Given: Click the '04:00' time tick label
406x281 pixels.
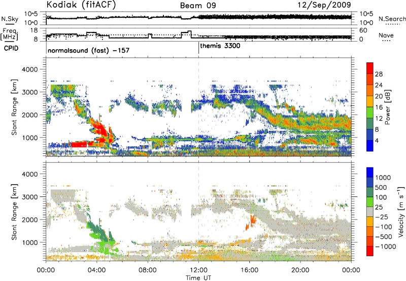Looking at the screenshot, I should 96,270.
